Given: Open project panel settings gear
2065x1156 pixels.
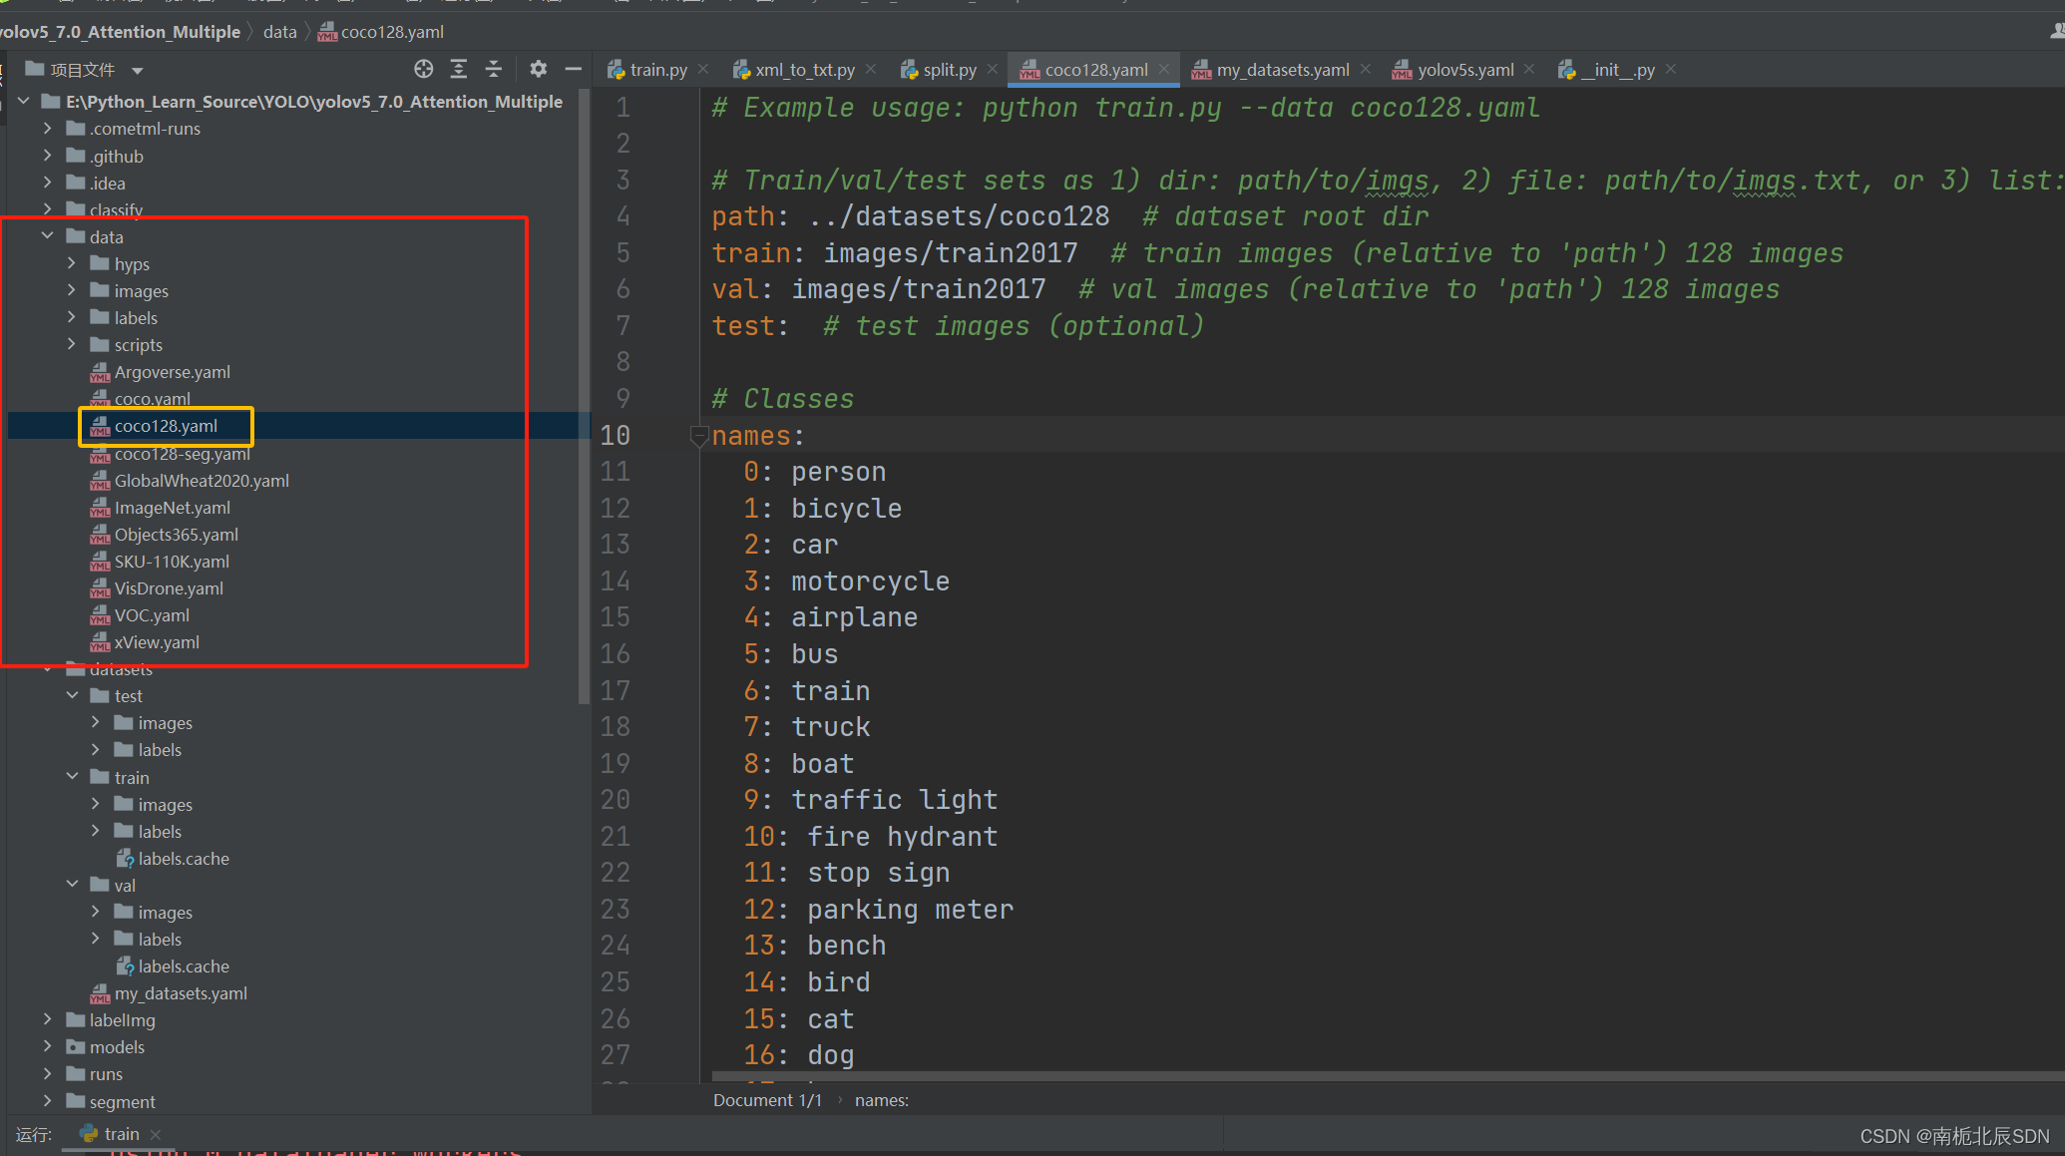Looking at the screenshot, I should [x=539, y=69].
